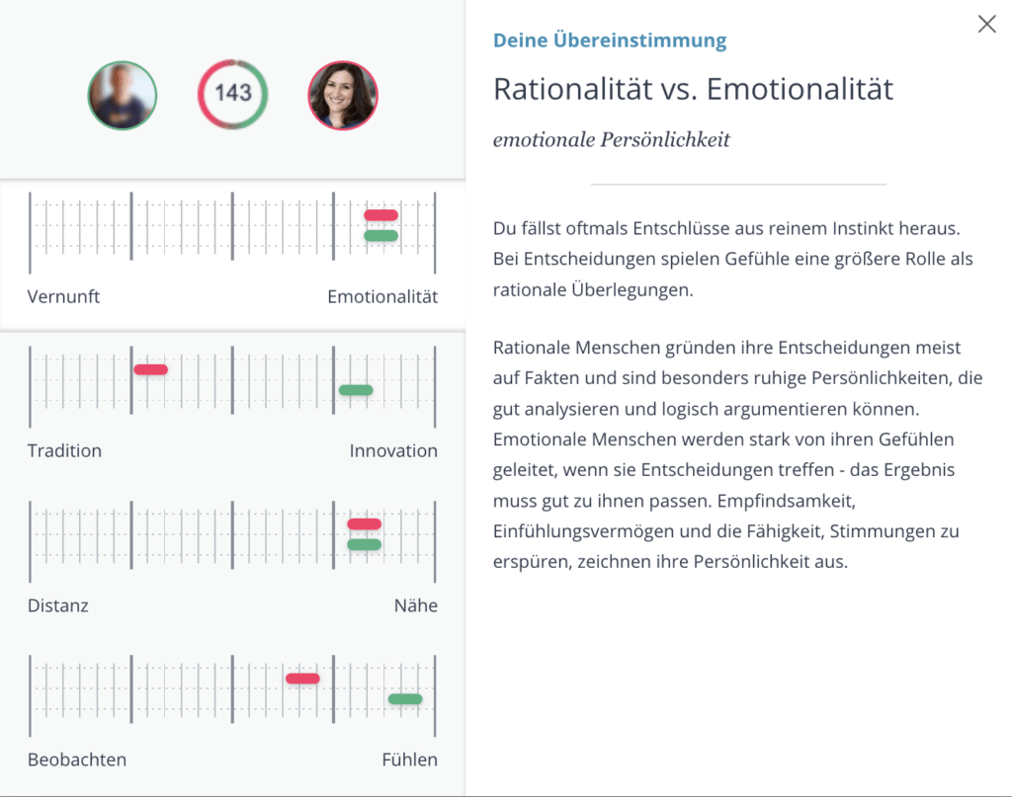Click the woman's profile photo

pyautogui.click(x=343, y=96)
